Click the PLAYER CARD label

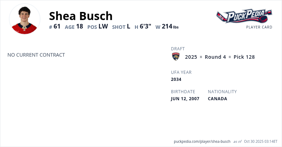pos(259,27)
